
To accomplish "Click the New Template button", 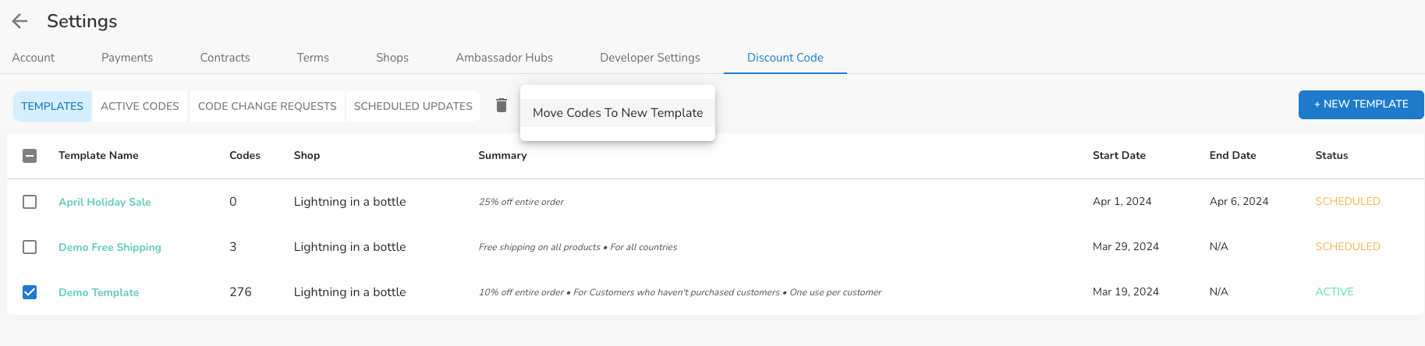I will 1360,104.
